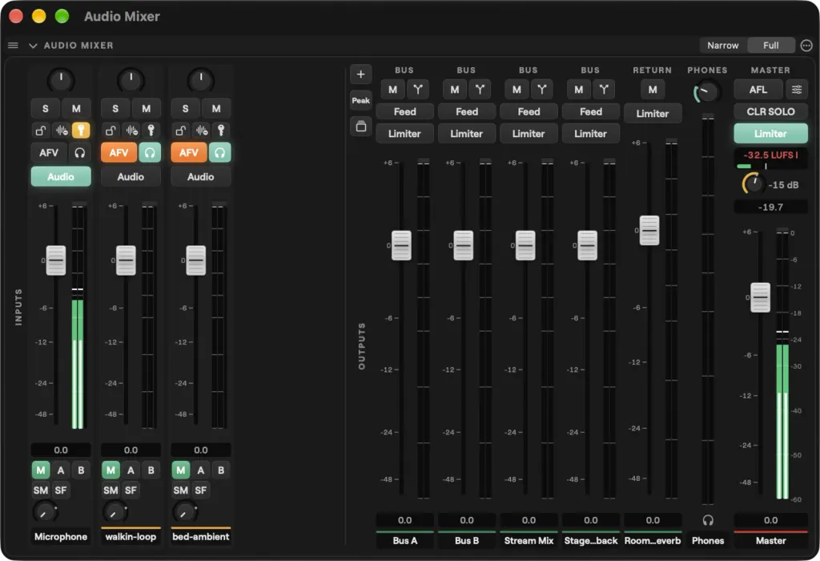The height and width of the screenshot is (561, 820).
Task: Click the Microphone pan knob at bottom
Action: pyautogui.click(x=45, y=512)
